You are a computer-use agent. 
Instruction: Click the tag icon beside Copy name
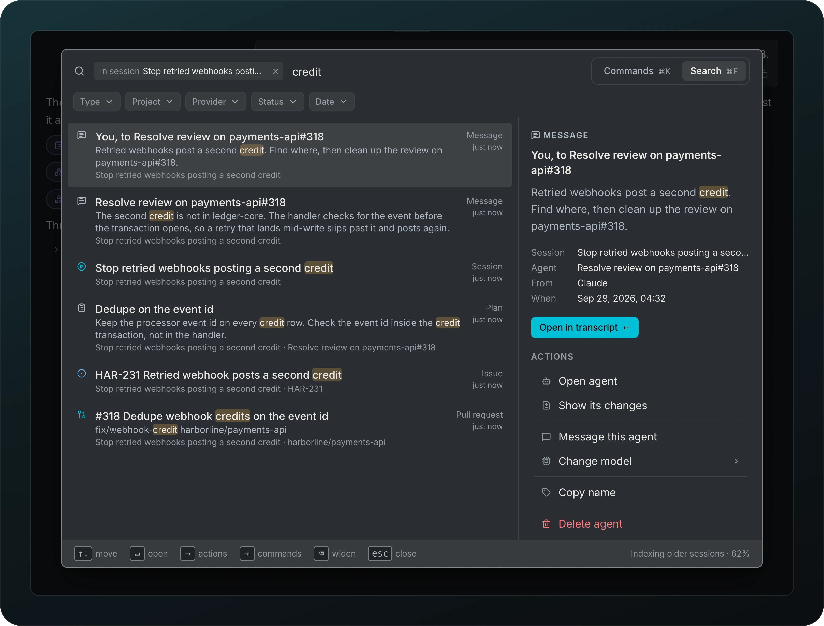[x=546, y=492]
